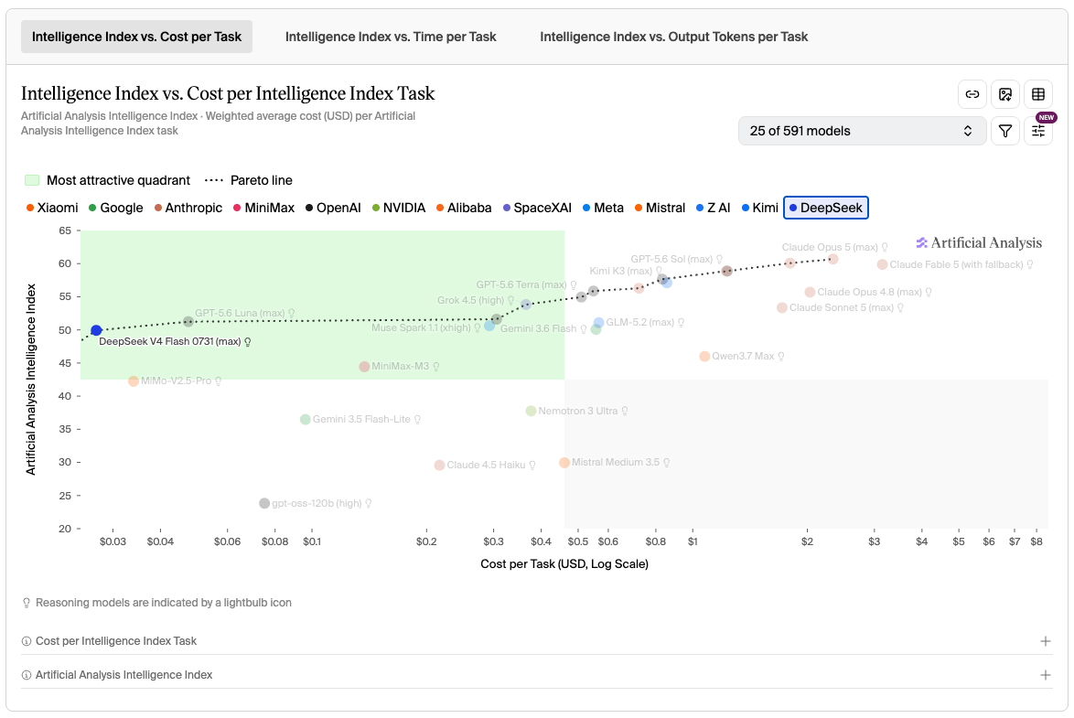Toggle the Anthropic legend filter

[188, 208]
